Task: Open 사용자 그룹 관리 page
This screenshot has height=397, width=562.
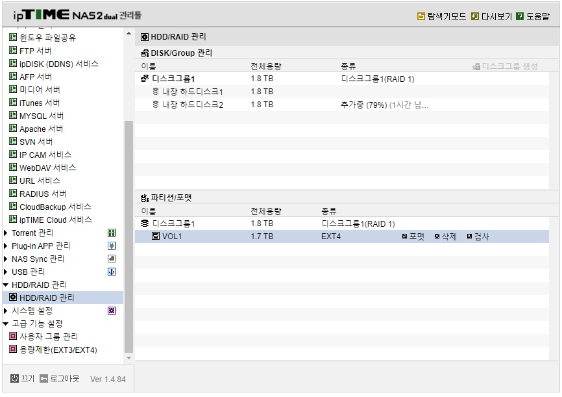Action: pyautogui.click(x=49, y=337)
